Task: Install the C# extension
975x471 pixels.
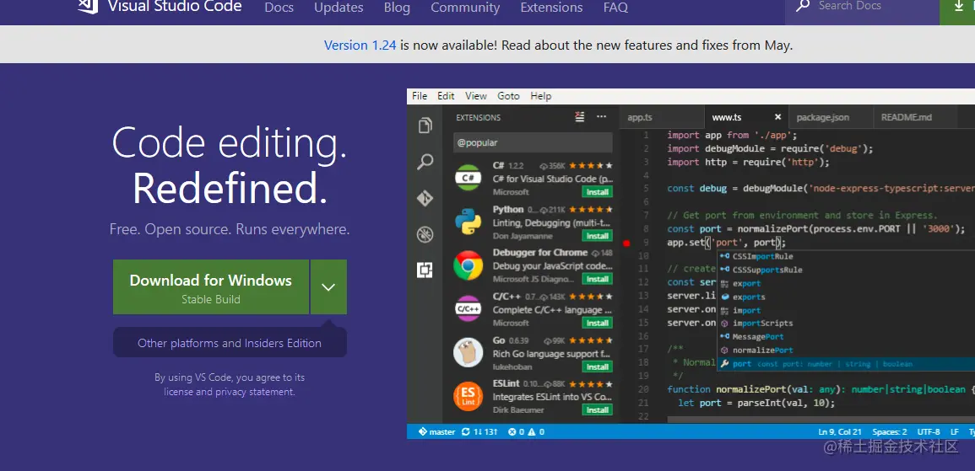Action: (598, 192)
